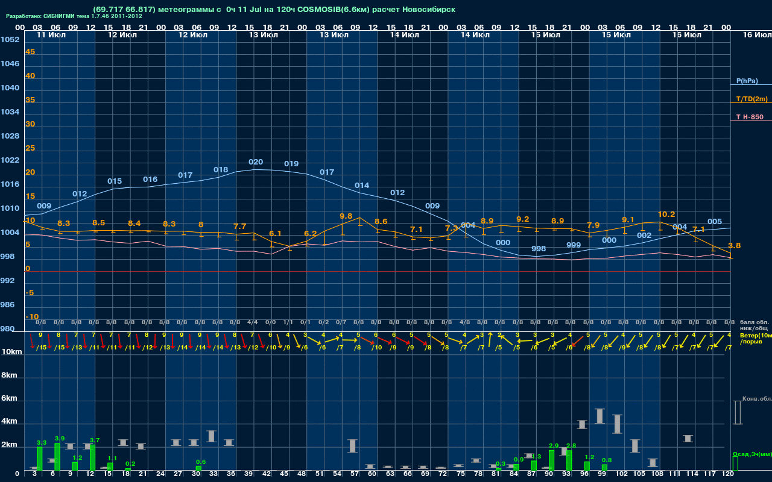Select the 999 pressure label

point(574,245)
